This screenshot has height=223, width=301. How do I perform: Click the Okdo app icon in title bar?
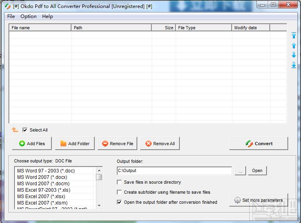click(x=8, y=6)
